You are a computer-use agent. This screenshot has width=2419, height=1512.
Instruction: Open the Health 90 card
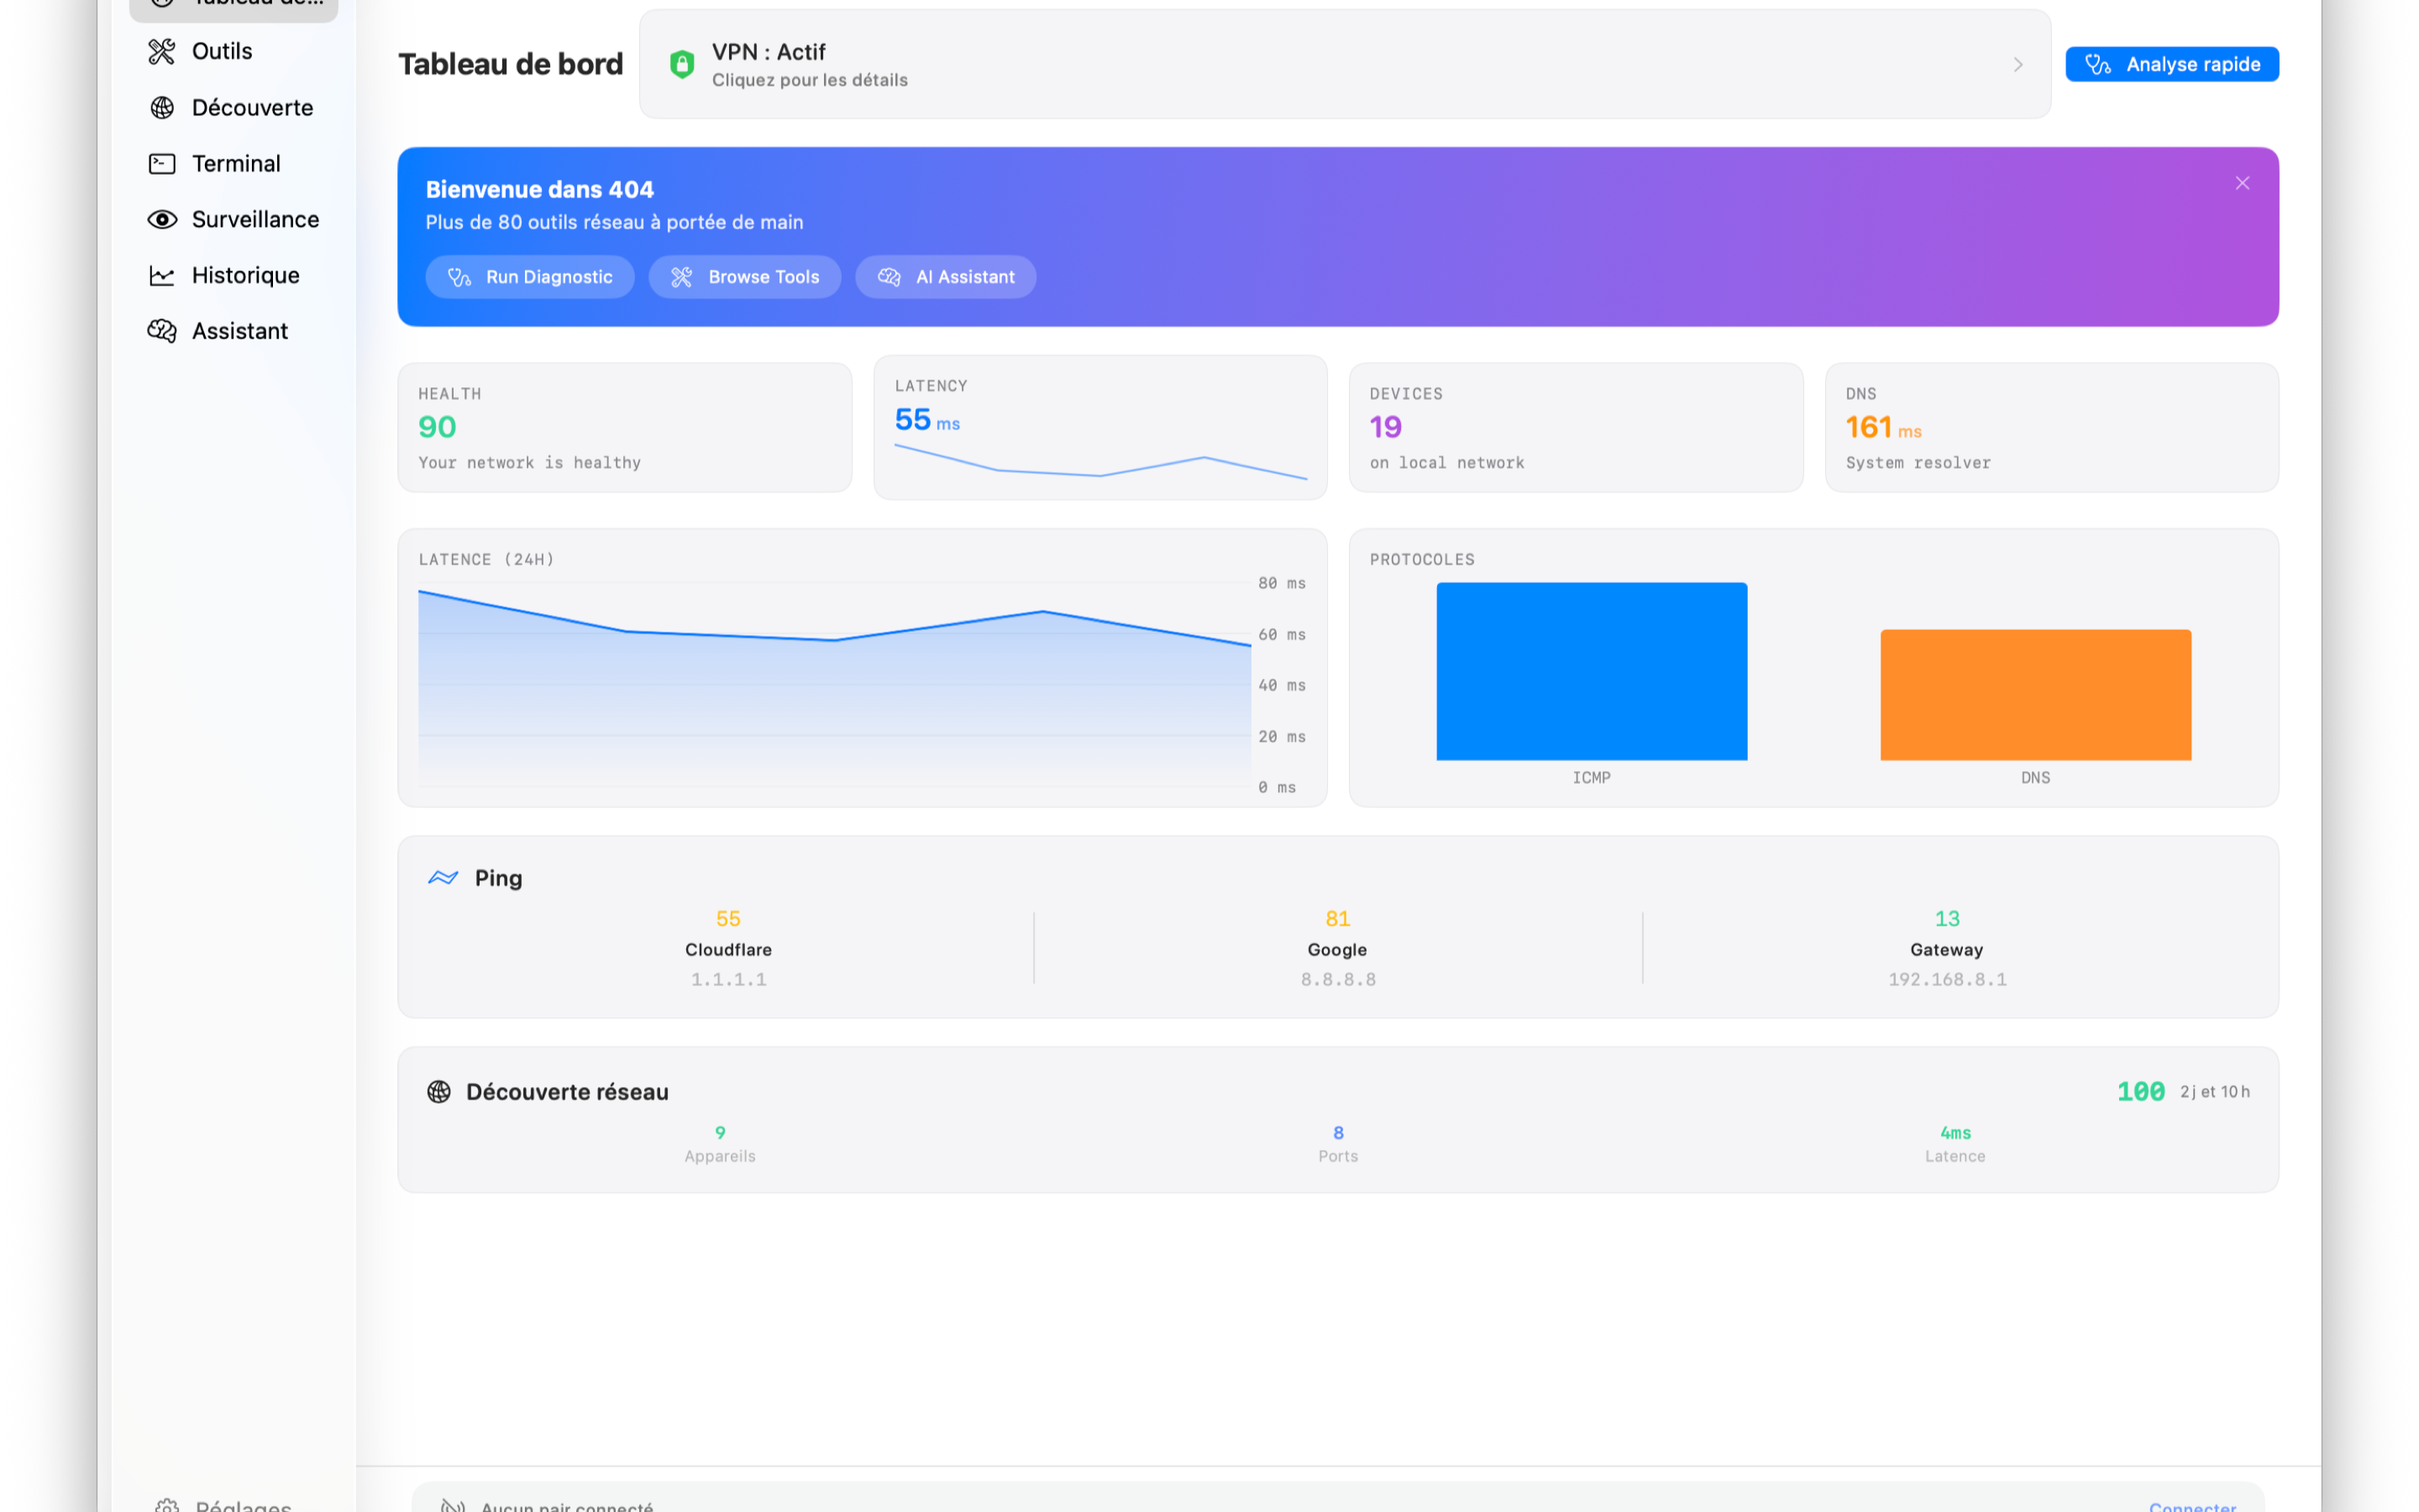click(625, 427)
